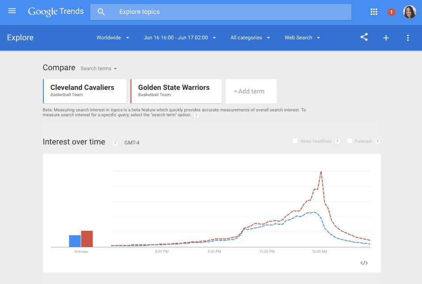Open the three-dot more options menu
422x284 pixels.
coord(408,38)
